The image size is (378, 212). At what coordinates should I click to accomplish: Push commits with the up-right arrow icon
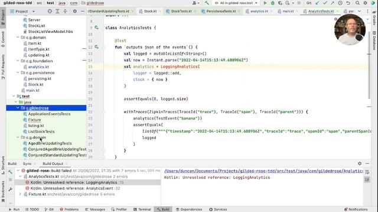coord(333,3)
